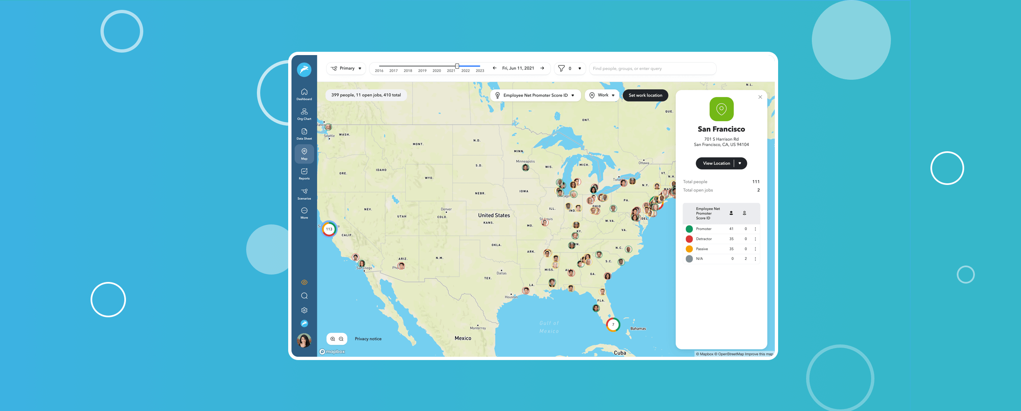Select the Map tab in sidebar
1021x411 pixels.
(304, 154)
